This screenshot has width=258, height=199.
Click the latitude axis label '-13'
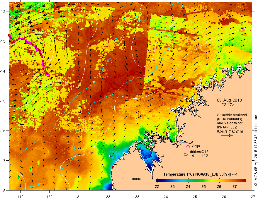[x=3, y=41]
